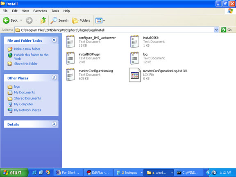Expand the Details panel
This screenshot has width=236, height=177.
pyautogui.click(x=54, y=124)
